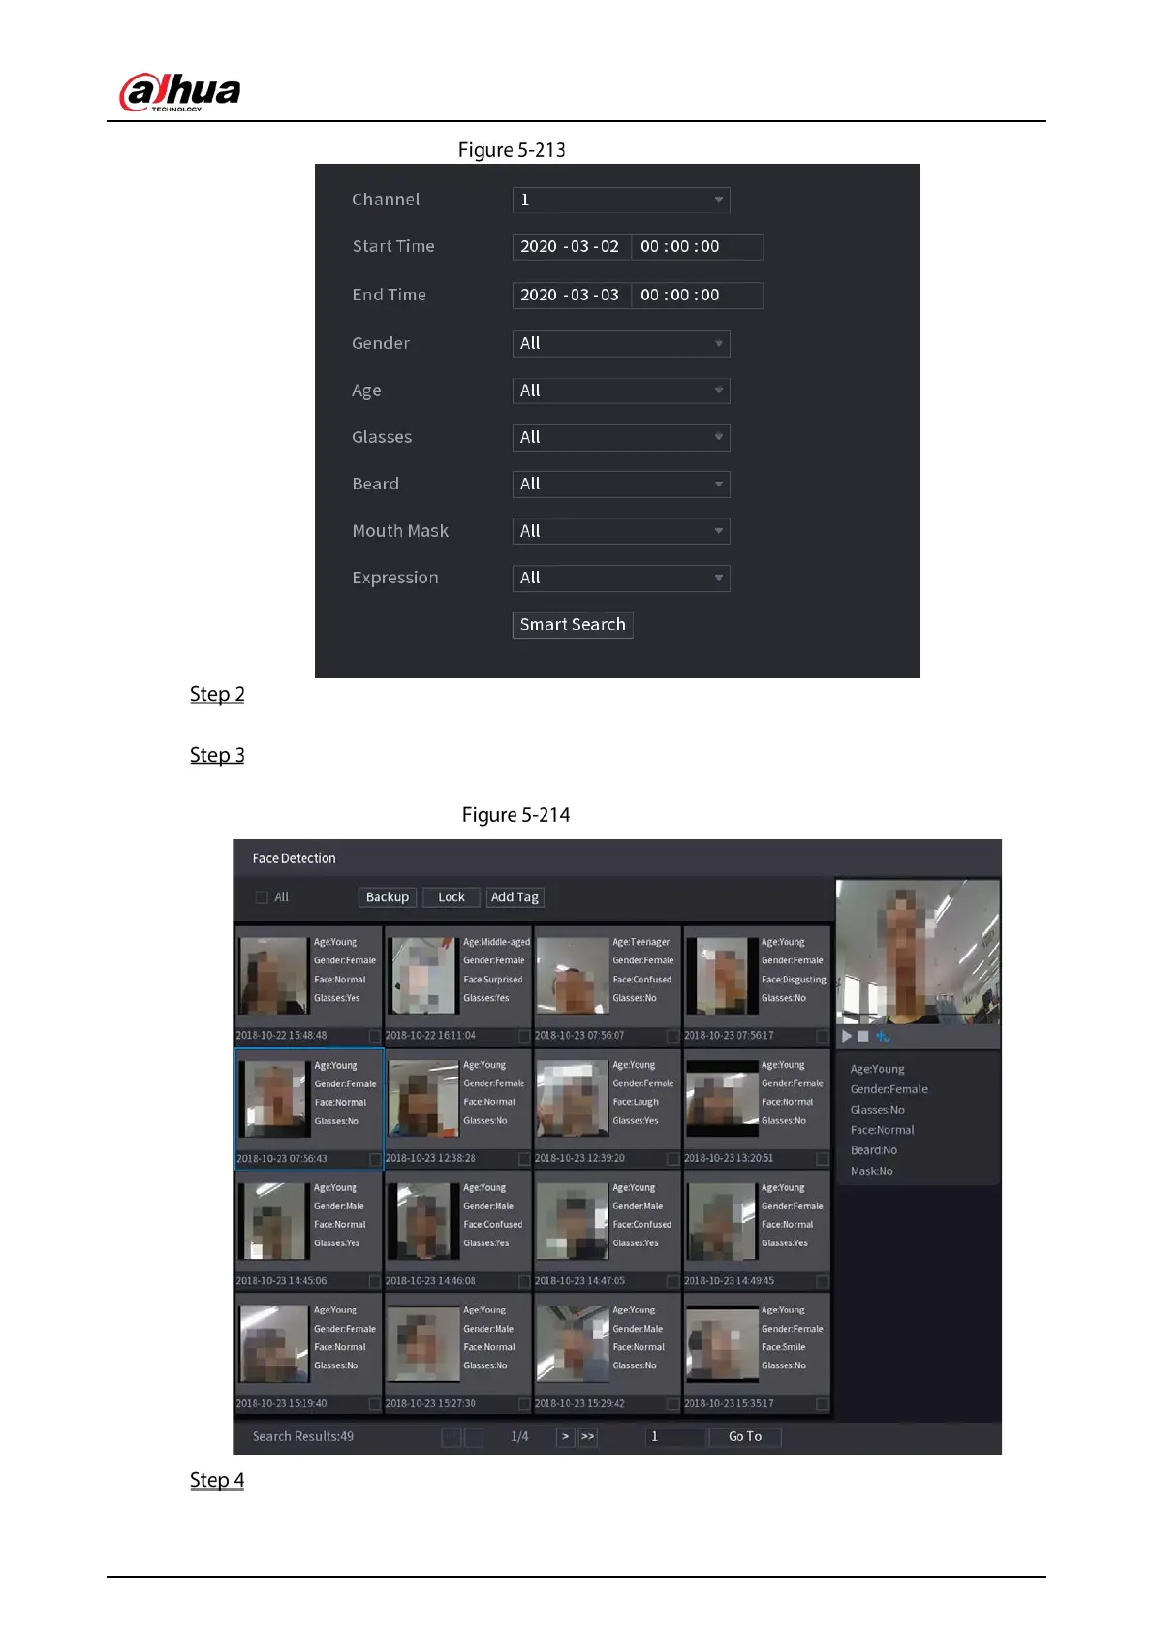Click the blue audio icon under preview
This screenshot has width=1154, height=1632.
[883, 1036]
